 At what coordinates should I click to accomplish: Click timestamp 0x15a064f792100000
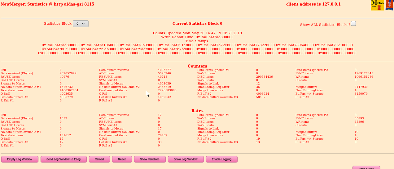[334, 45]
